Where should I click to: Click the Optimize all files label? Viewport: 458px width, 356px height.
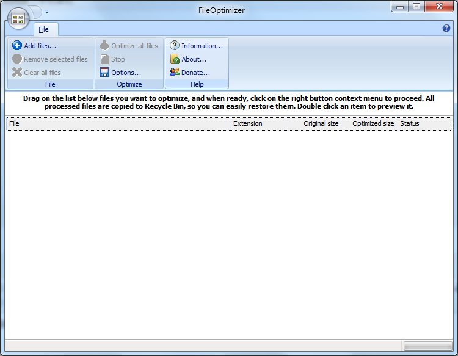click(134, 46)
